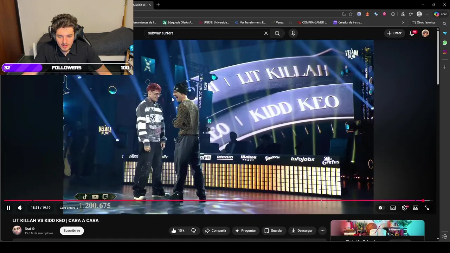Open the pink shield uBlock extension
Image resolution: width=450 pixels, height=253 pixels.
pyautogui.click(x=384, y=14)
